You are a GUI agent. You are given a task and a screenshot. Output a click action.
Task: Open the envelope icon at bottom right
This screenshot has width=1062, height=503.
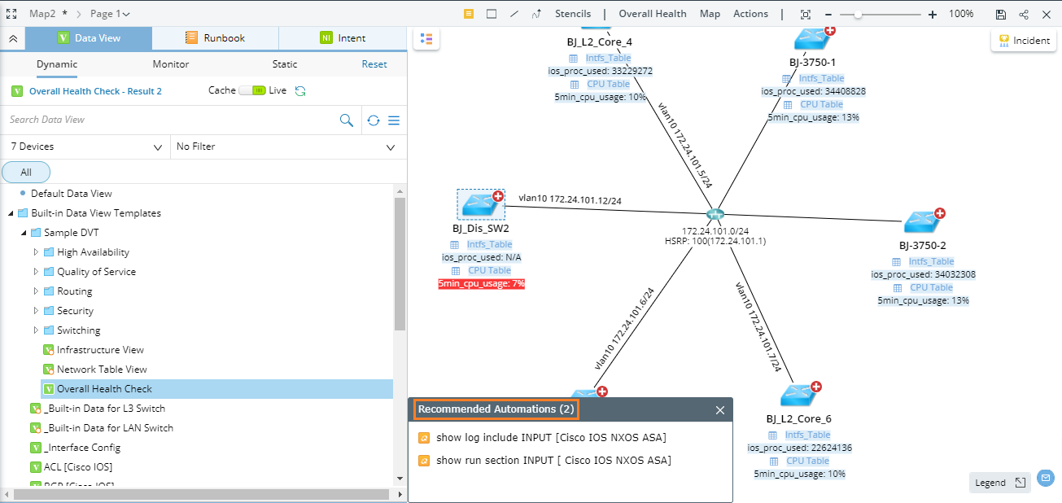pyautogui.click(x=1047, y=478)
